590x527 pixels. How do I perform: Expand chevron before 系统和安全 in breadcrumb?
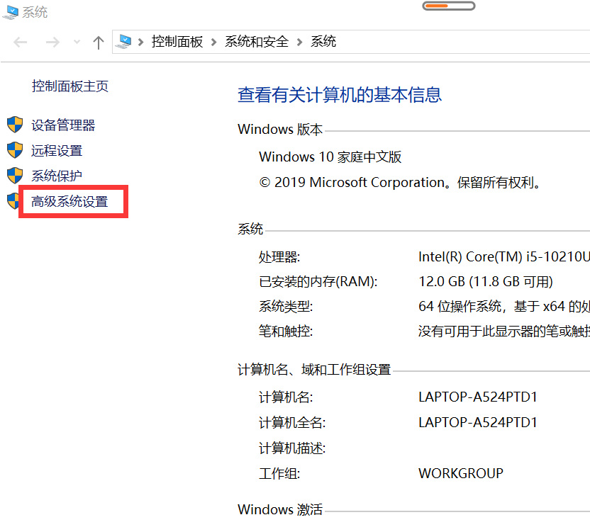point(213,42)
